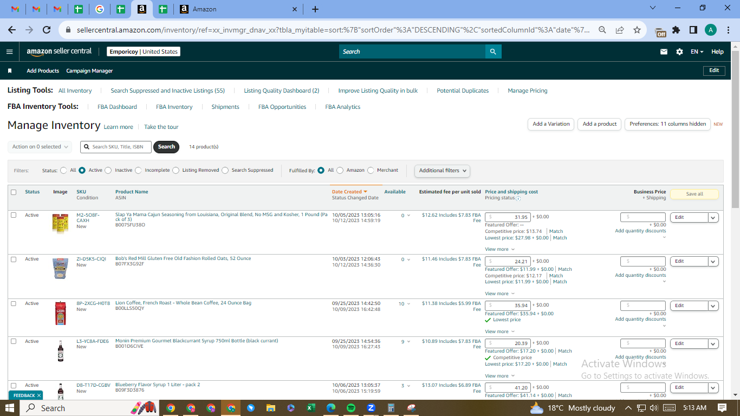Click the Search button next to SKU field
Viewport: 740px width, 416px height.
click(166, 147)
